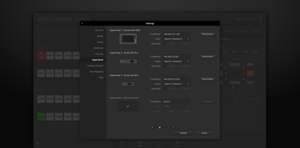Viewport: 300px width, 148px height.
Task: Open the Output tab in ATEM right panel
Action: (256, 31)
